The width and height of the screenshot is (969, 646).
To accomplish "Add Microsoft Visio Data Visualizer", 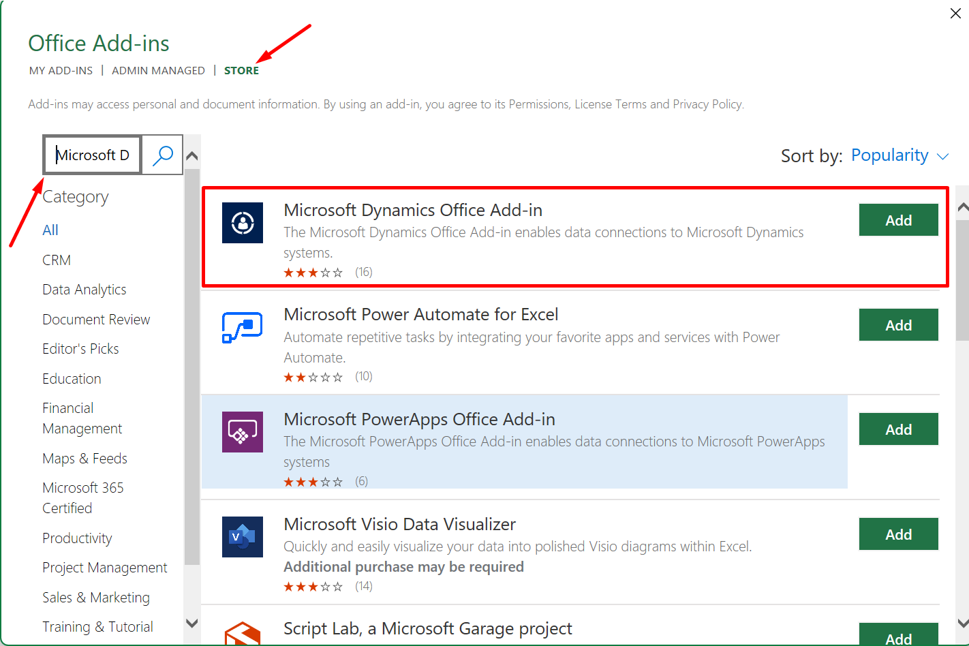I will pos(898,534).
